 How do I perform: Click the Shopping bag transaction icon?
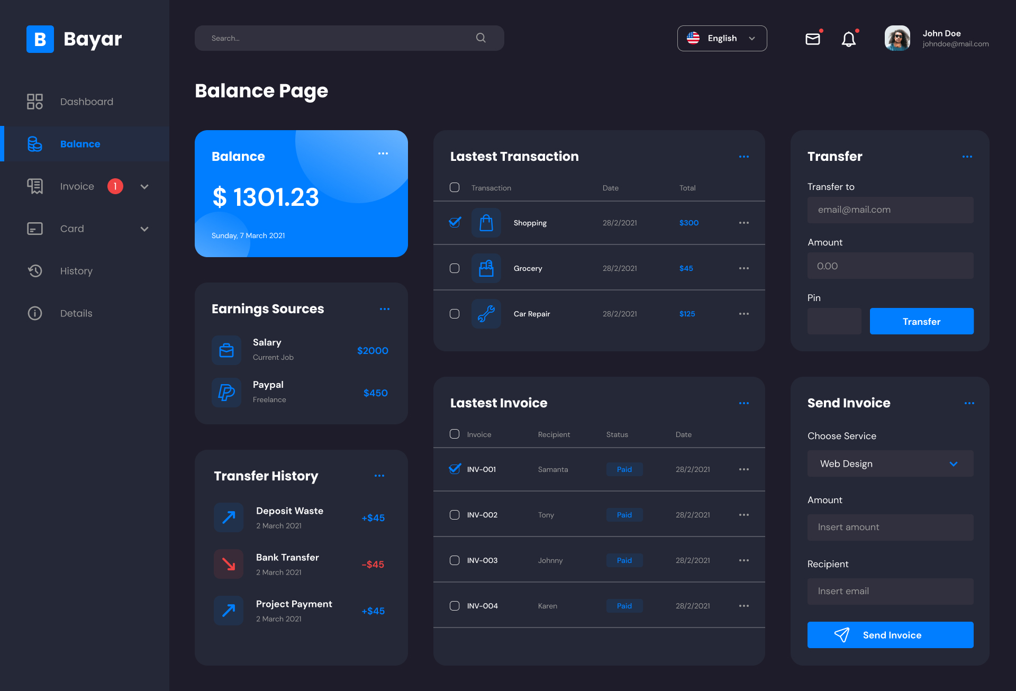486,223
